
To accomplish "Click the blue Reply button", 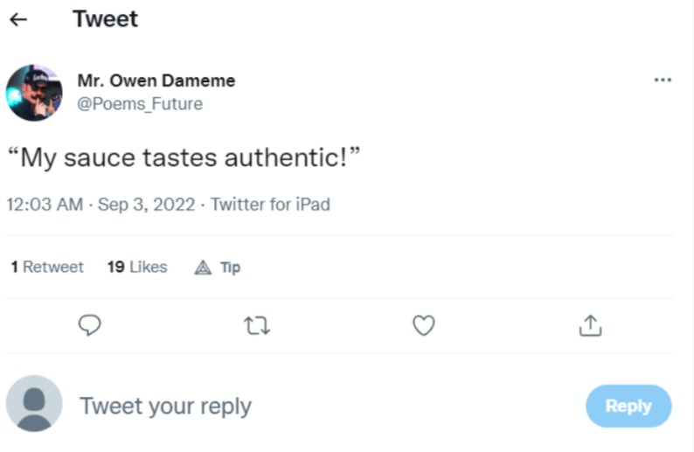I will (628, 406).
